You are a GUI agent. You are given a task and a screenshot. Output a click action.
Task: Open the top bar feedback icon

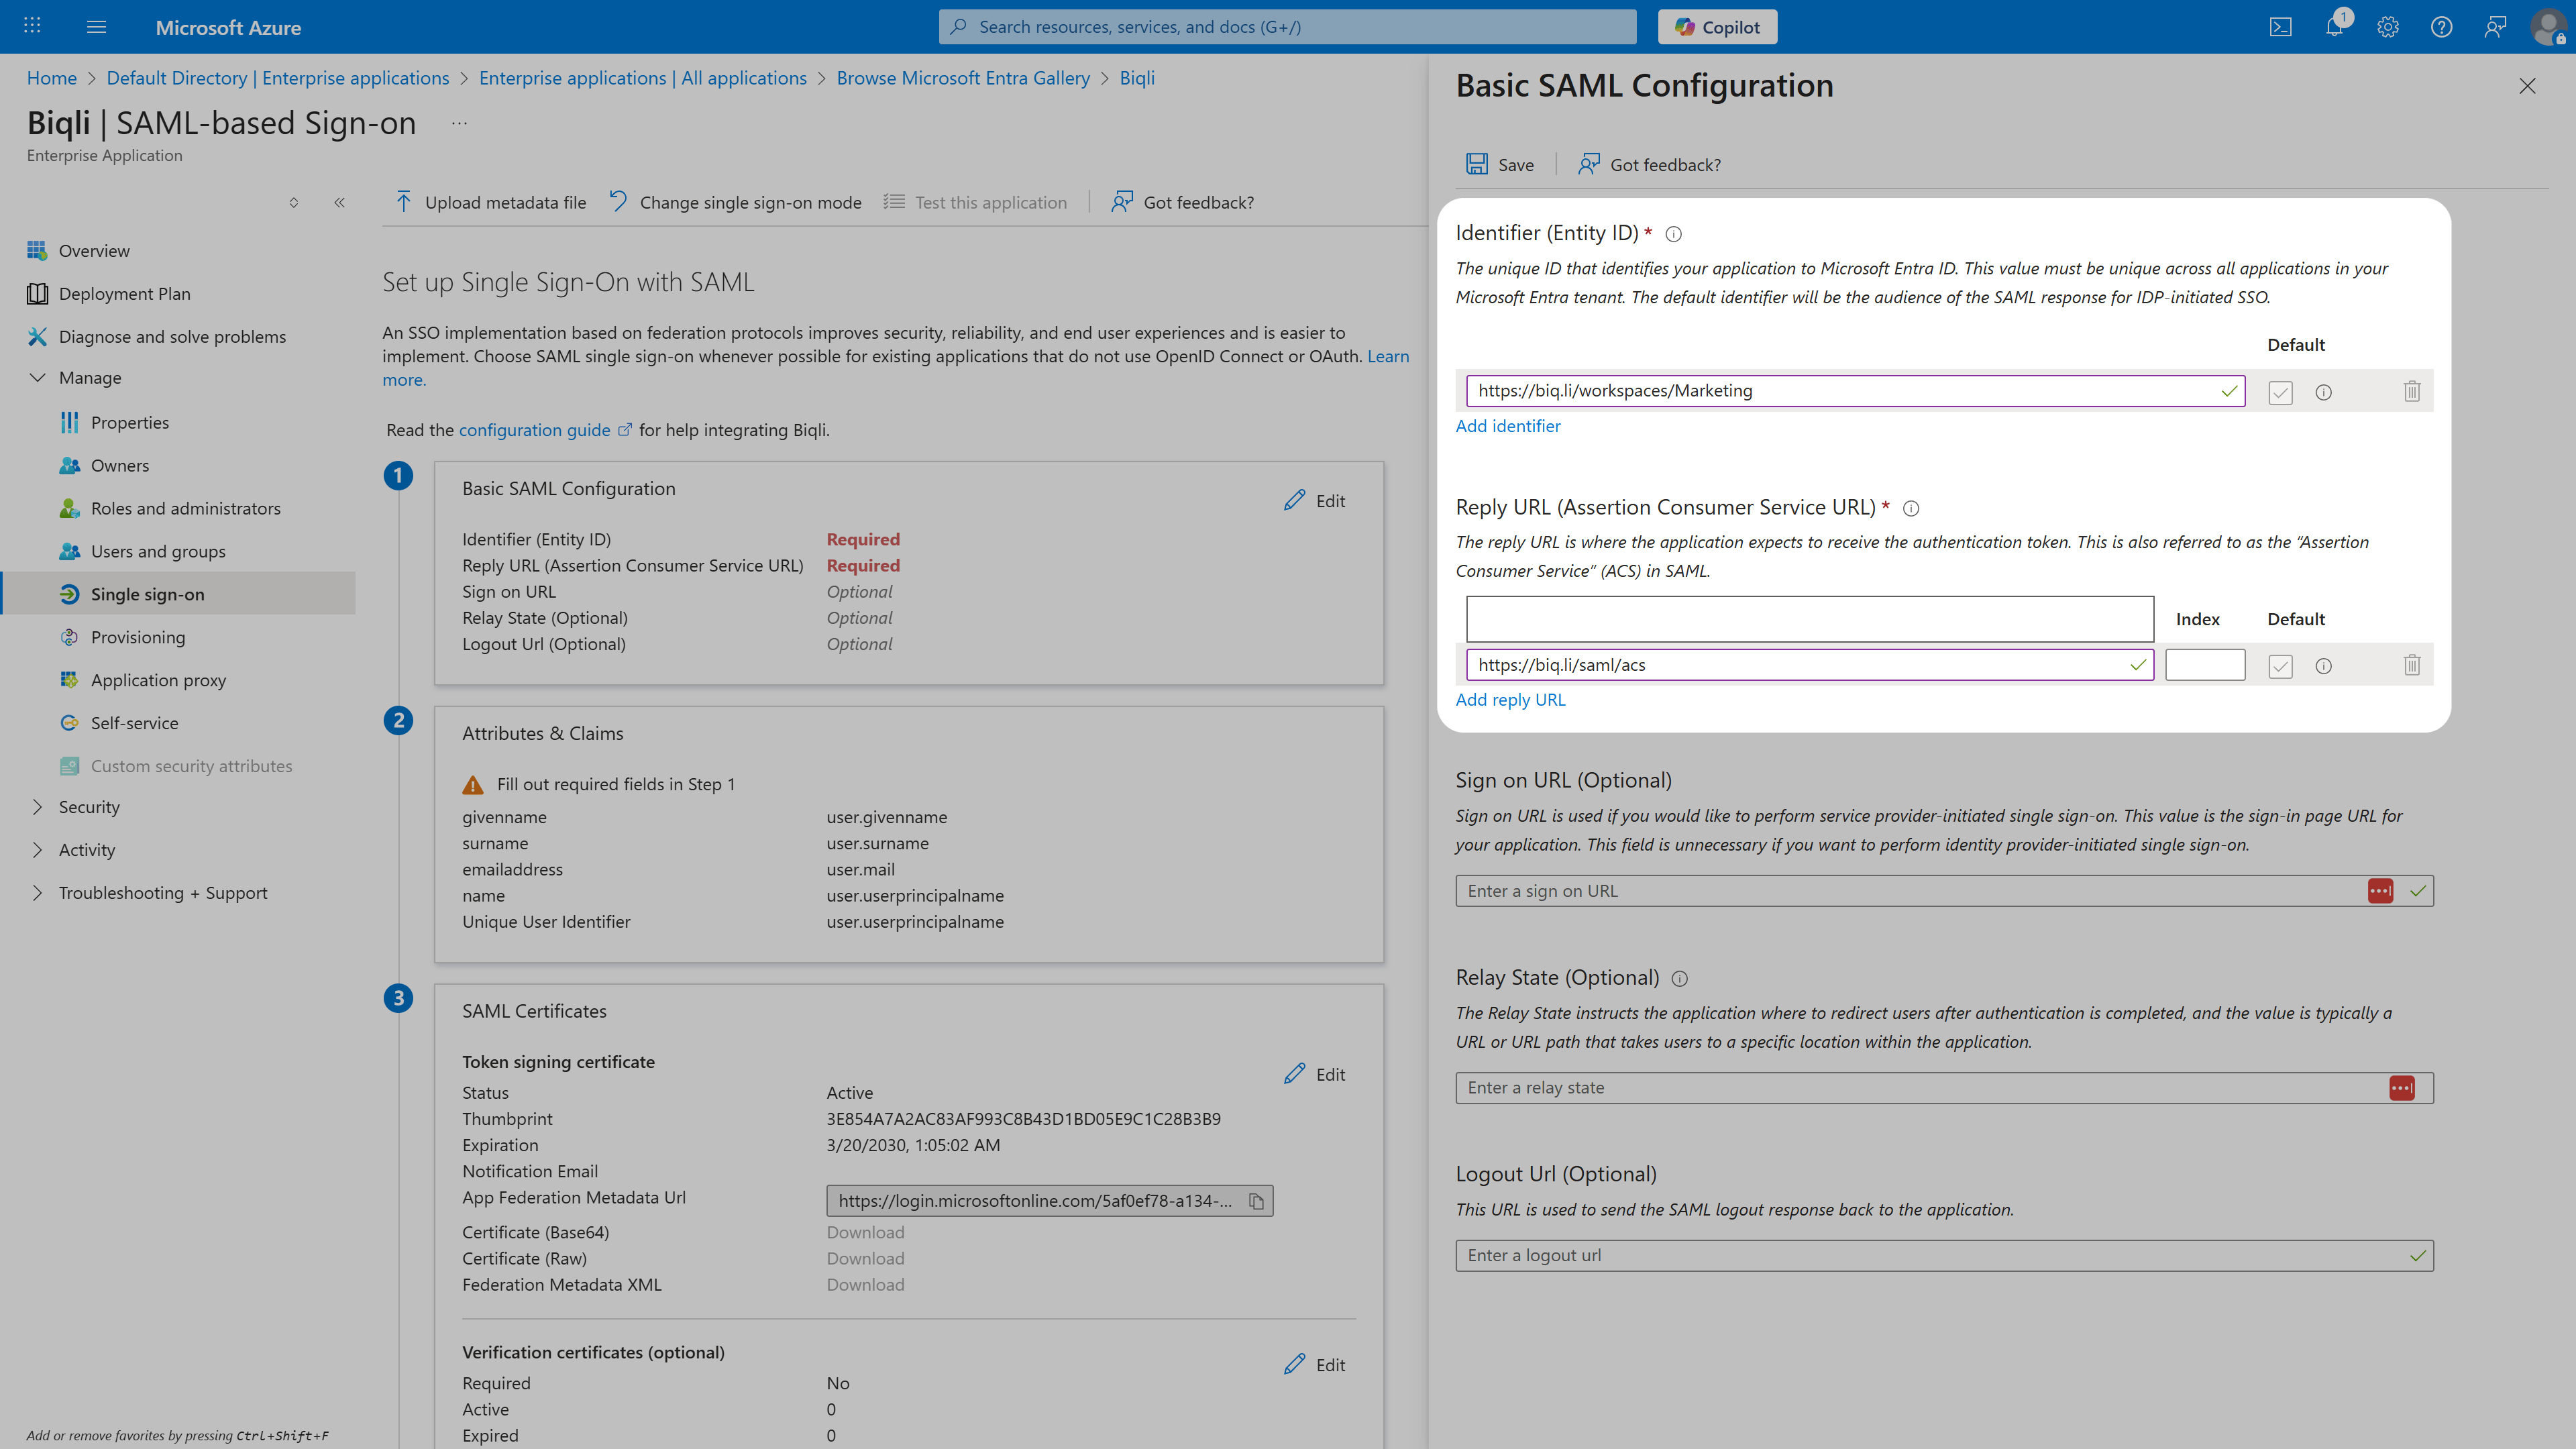(2495, 27)
